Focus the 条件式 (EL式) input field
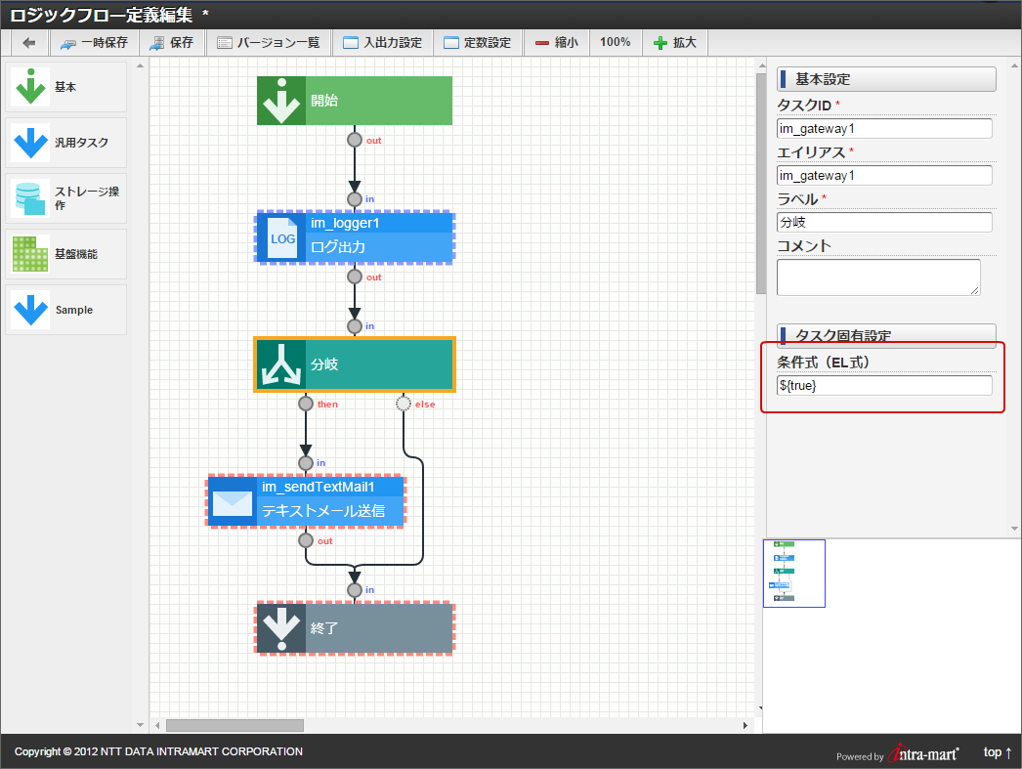Viewport: 1022px width, 769px height. 884,385
